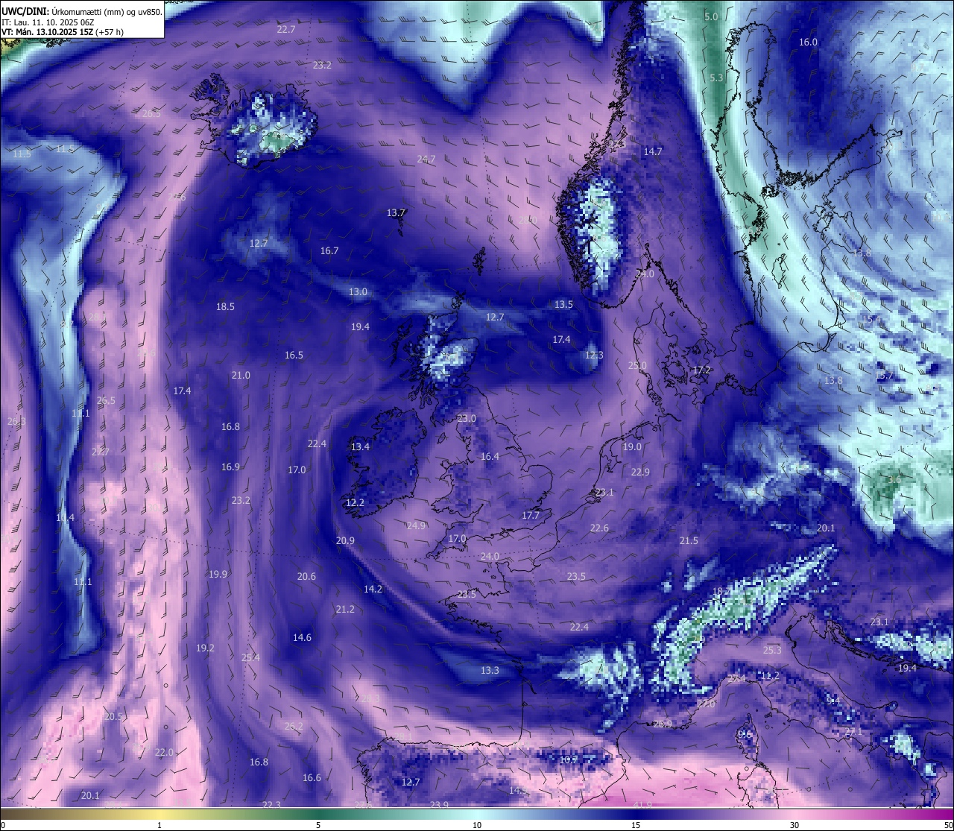
Task: Click the 20.5 value label
Action: (x=113, y=717)
